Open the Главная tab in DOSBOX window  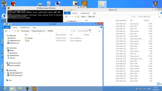tap(14, 28)
